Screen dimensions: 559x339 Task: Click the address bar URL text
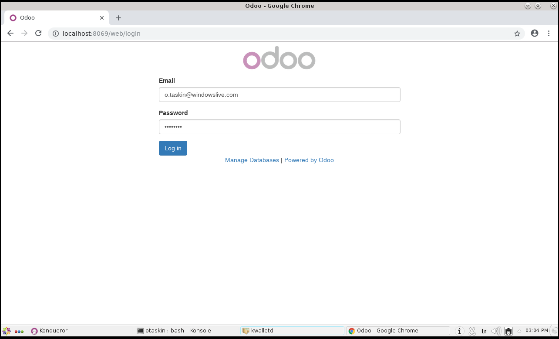[101, 34]
